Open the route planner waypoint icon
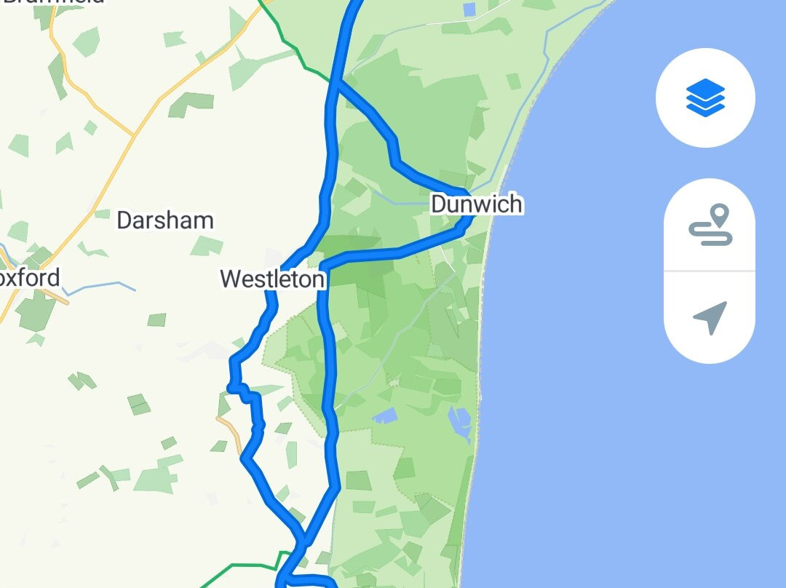This screenshot has height=588, width=786. 710,225
